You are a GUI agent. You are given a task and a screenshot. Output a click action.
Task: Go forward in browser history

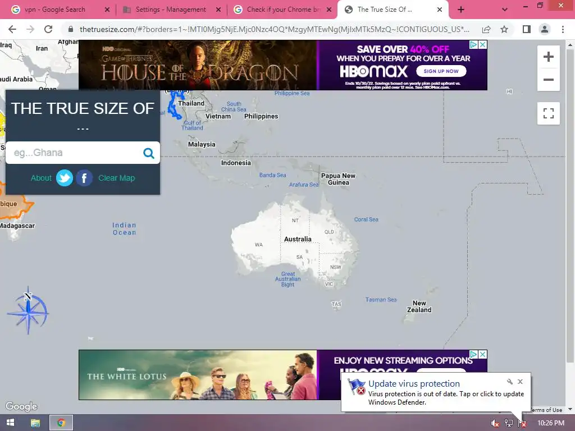point(30,29)
